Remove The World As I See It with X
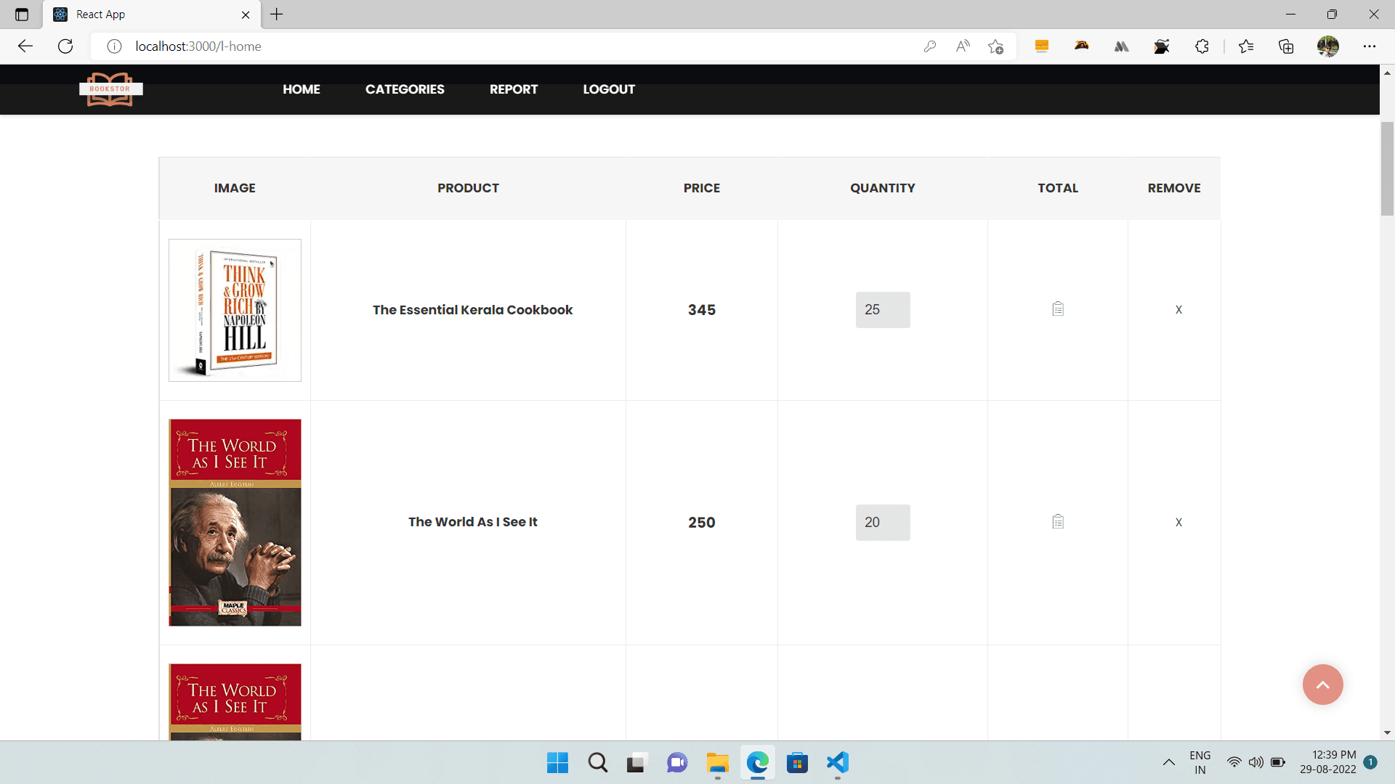 [1178, 523]
